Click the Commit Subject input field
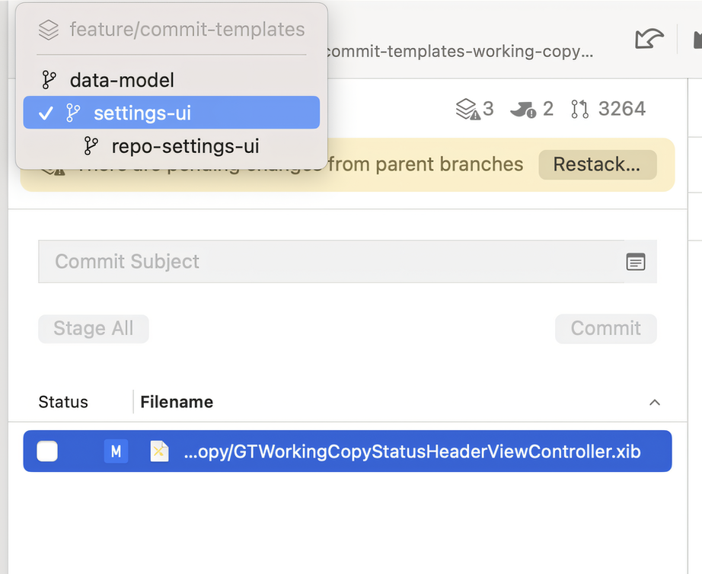The image size is (702, 574). 305,262
